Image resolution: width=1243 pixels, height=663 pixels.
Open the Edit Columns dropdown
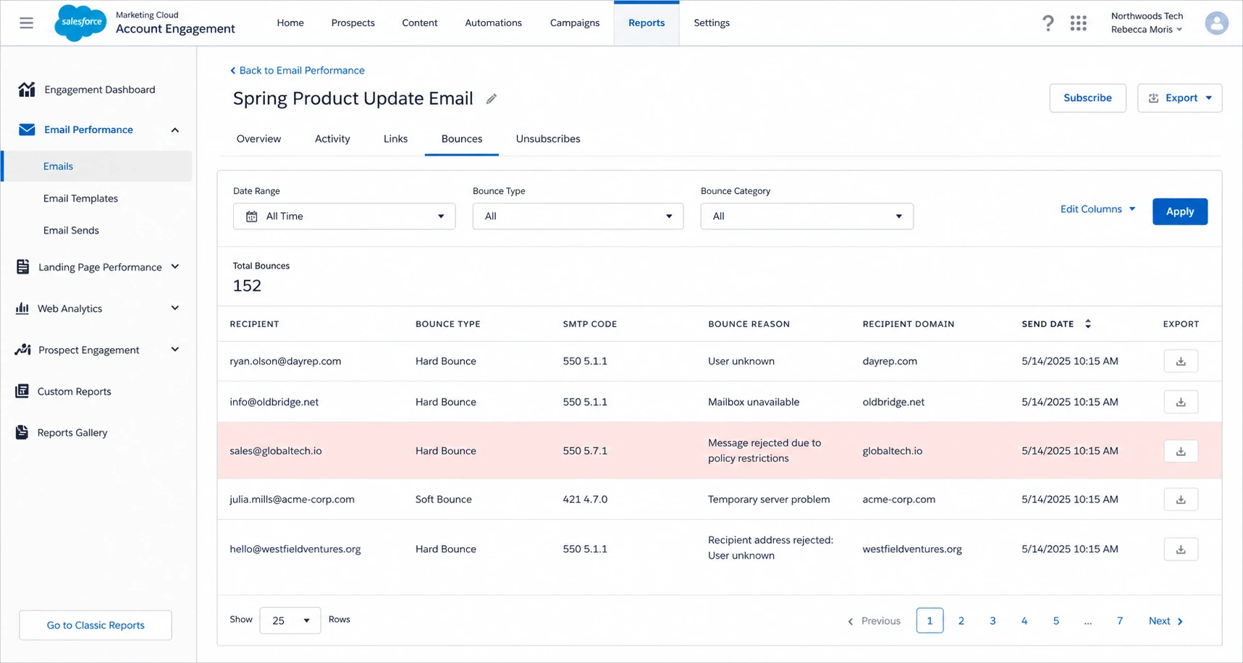1097,209
